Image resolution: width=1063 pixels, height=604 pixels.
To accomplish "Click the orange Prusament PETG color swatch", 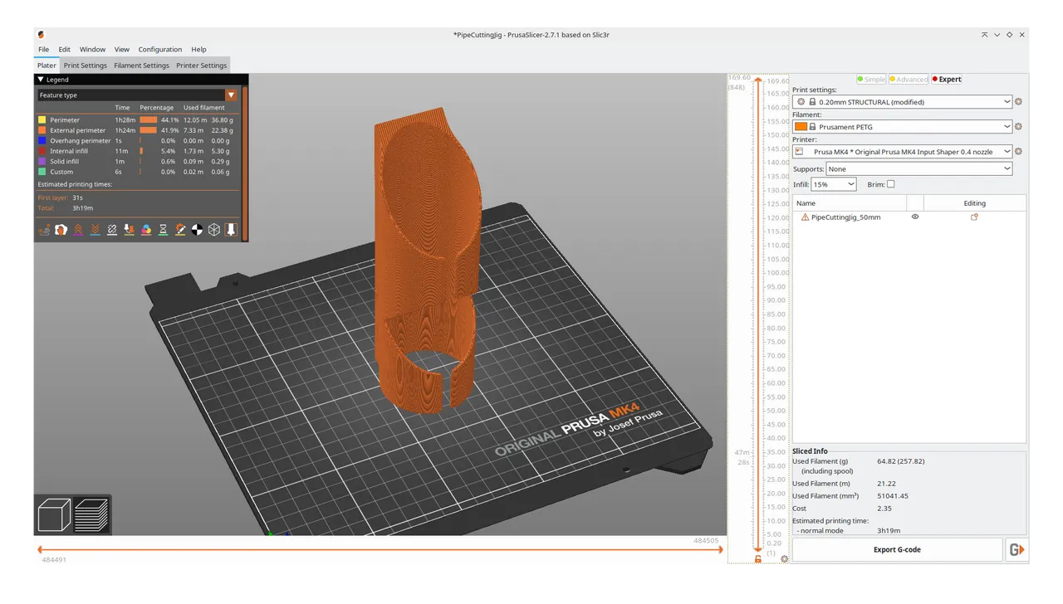I will point(801,127).
